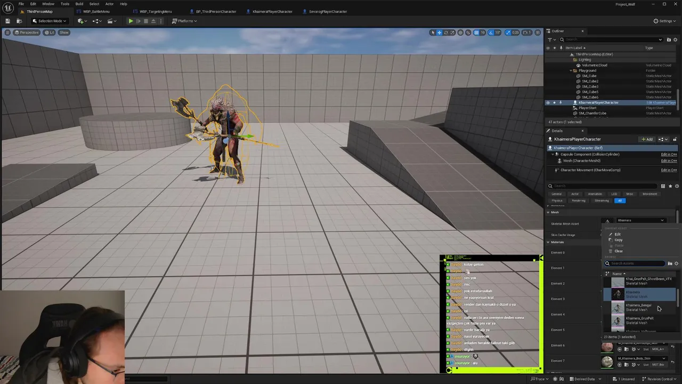Open the Blueprints toolbar dropdown
682x384 pixels.
(97, 21)
